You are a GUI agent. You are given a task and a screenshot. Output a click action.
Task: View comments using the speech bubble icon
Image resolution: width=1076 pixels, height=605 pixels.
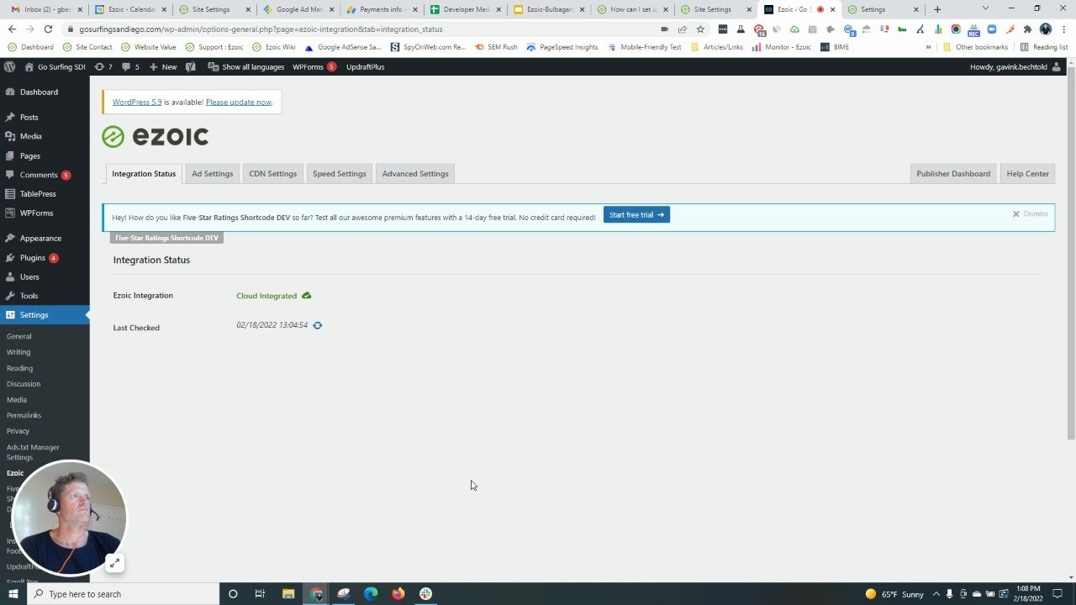coord(126,66)
